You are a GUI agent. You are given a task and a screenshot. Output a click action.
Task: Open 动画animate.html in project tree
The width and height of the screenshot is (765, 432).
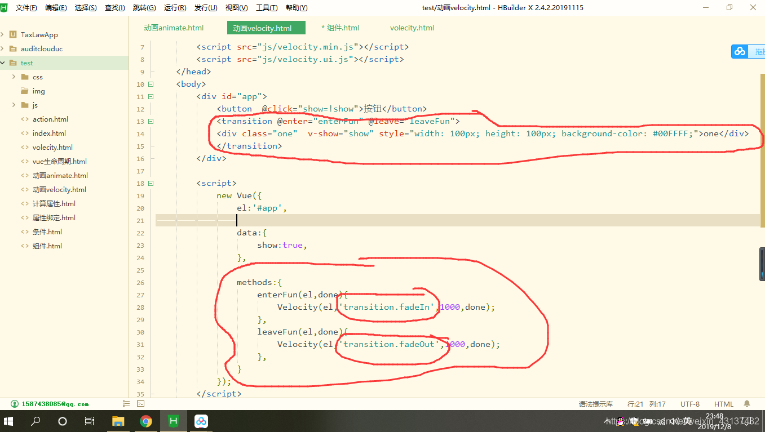60,176
